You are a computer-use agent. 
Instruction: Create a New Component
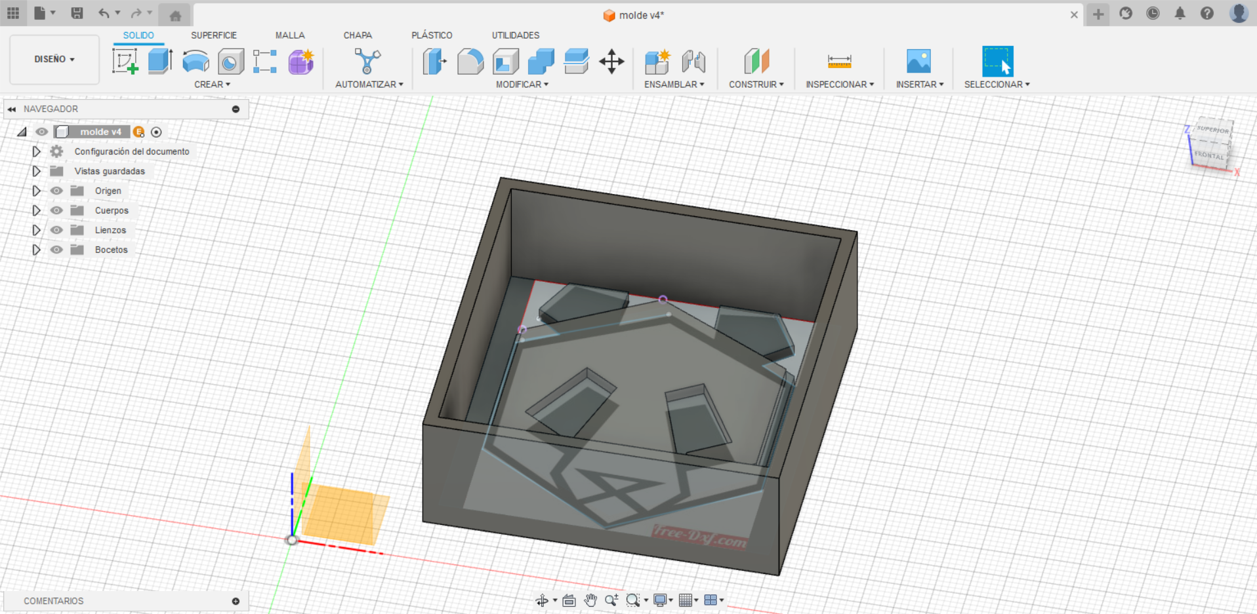click(657, 62)
